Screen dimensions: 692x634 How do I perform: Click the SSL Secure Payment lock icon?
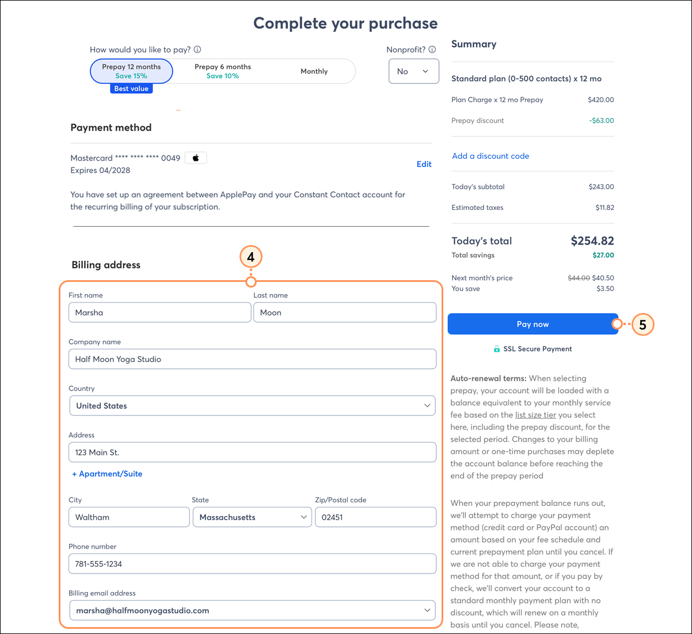(x=496, y=349)
